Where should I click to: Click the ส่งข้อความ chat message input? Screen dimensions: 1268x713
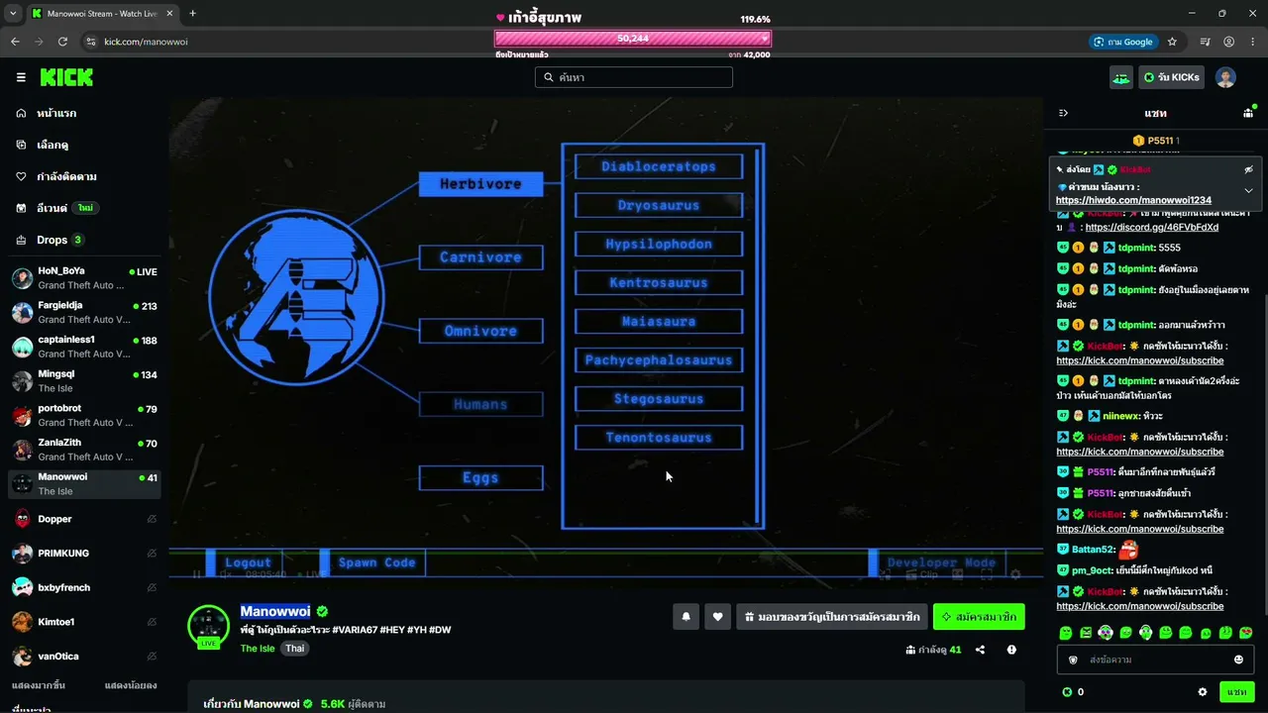tap(1155, 660)
